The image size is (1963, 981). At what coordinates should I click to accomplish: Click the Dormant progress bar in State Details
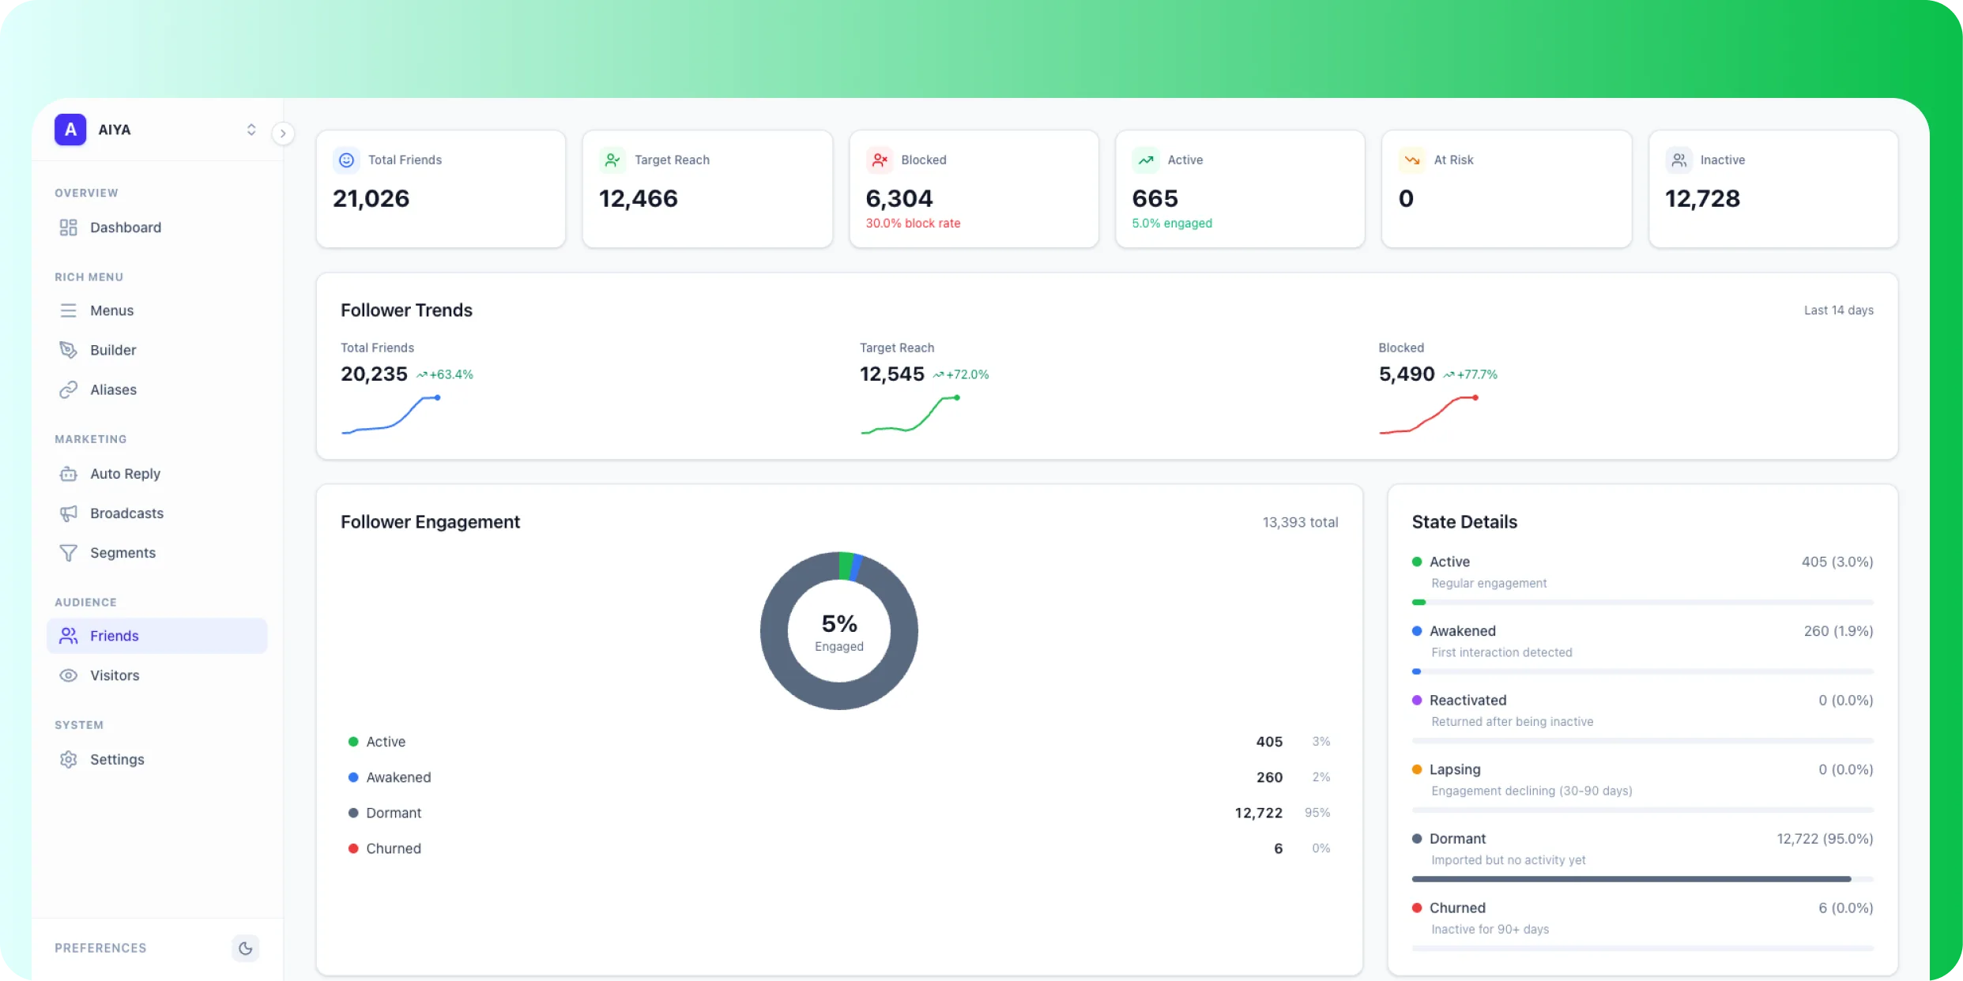pos(1642,879)
